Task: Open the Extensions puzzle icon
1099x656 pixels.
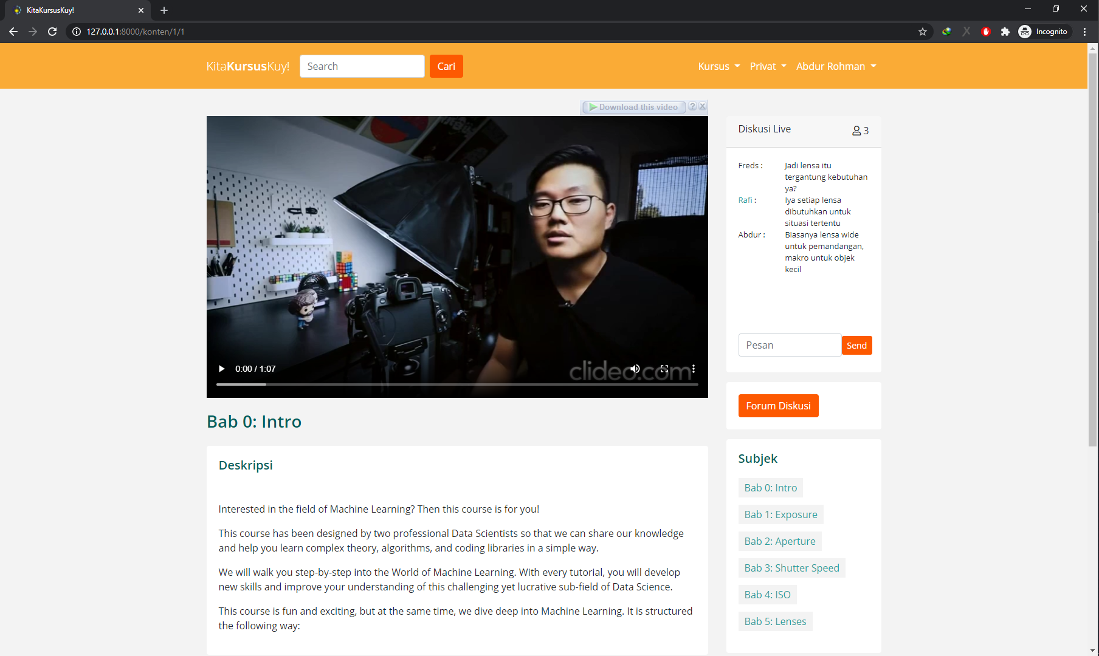Action: (x=1005, y=32)
